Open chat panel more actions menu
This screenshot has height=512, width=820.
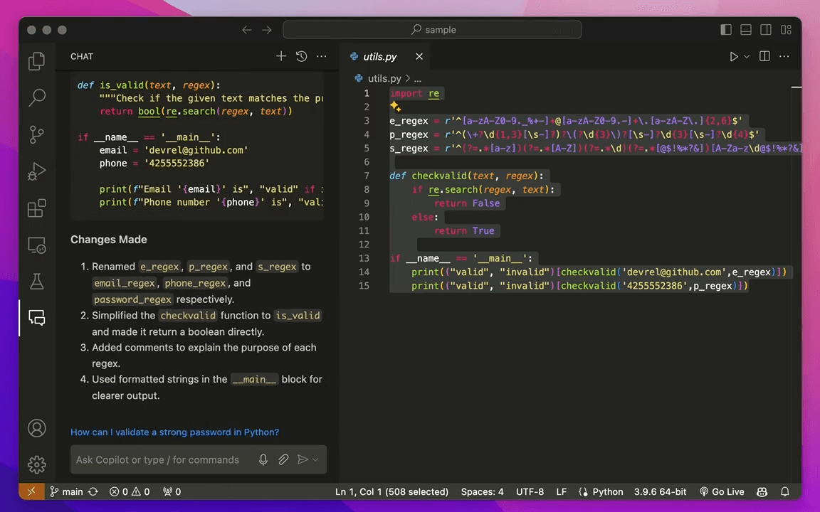point(321,56)
